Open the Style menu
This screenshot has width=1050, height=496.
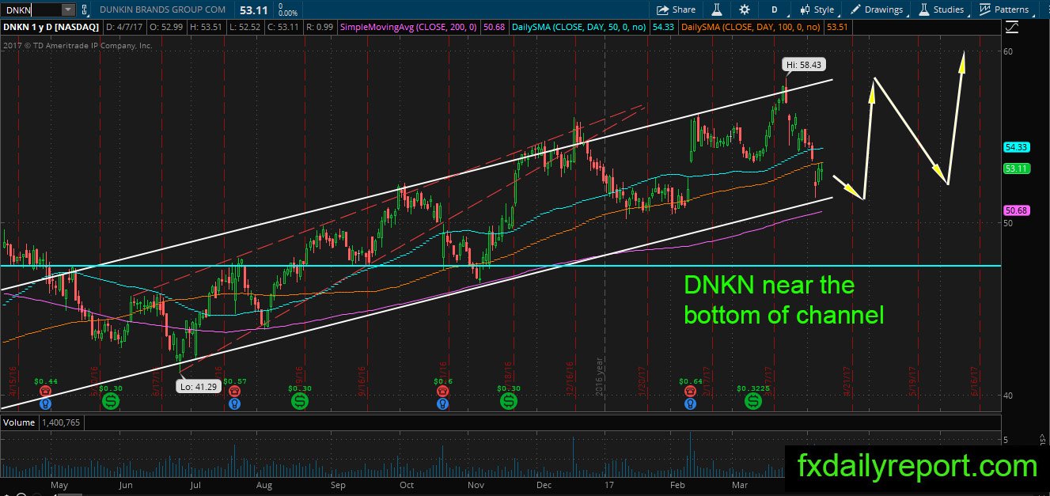click(817, 9)
